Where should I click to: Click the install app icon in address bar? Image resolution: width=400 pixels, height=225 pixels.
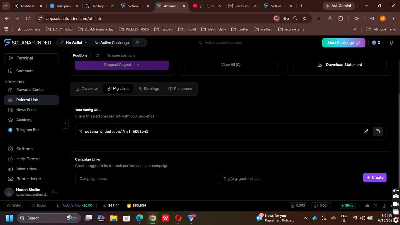point(276,19)
